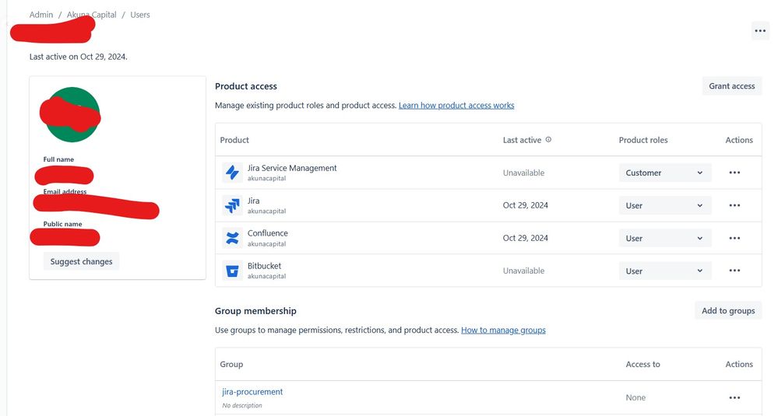Click the info icon next to Last active
The image size is (778, 416).
pyautogui.click(x=548, y=140)
